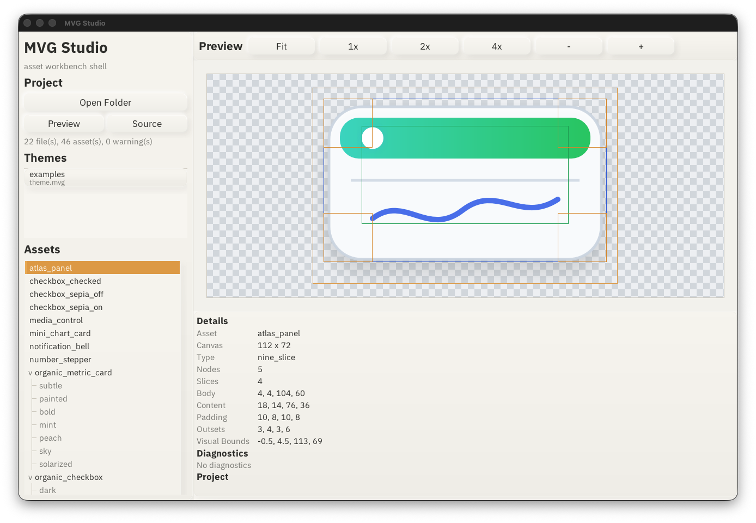Switch to Preview mode in Project

(x=64, y=124)
